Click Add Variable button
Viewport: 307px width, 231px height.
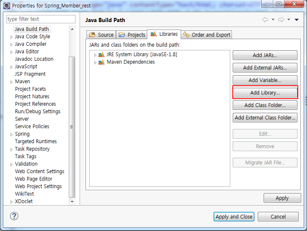(265, 80)
